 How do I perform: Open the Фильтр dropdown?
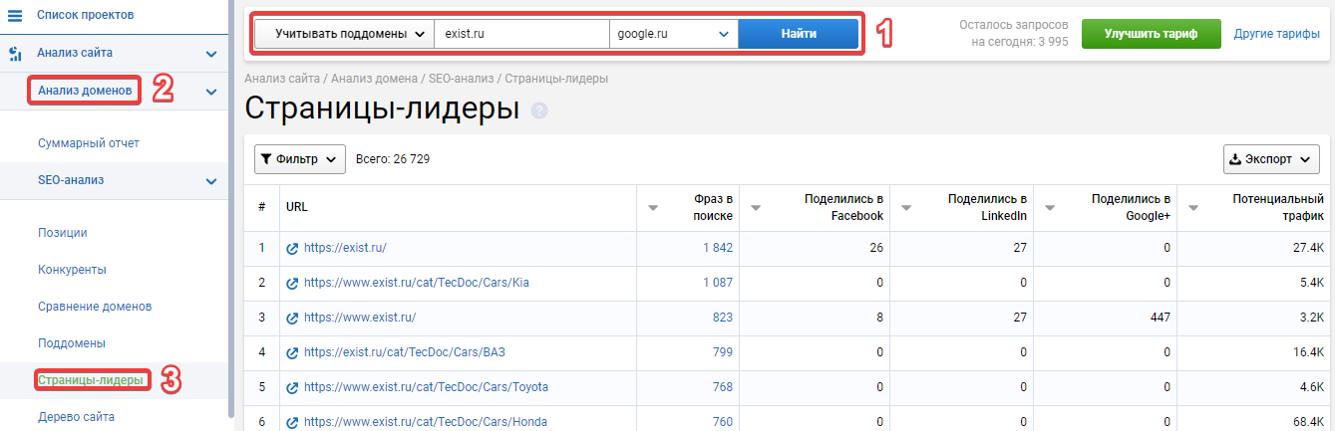[x=300, y=158]
